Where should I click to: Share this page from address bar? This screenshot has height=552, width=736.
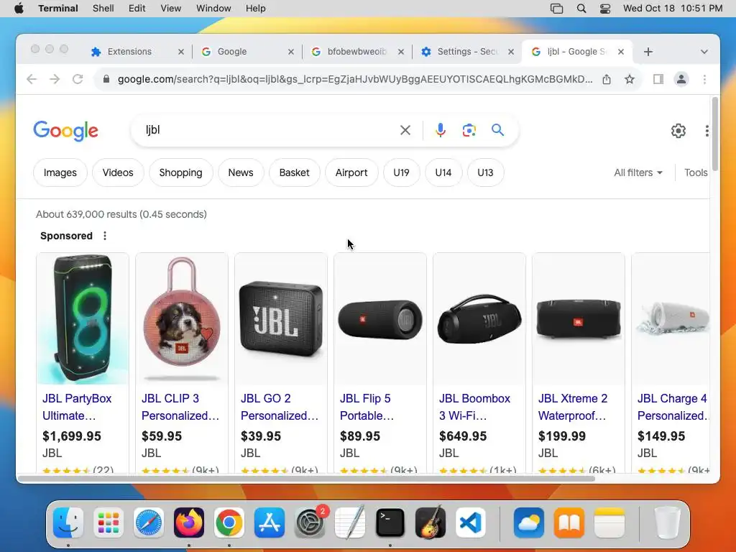(x=607, y=79)
